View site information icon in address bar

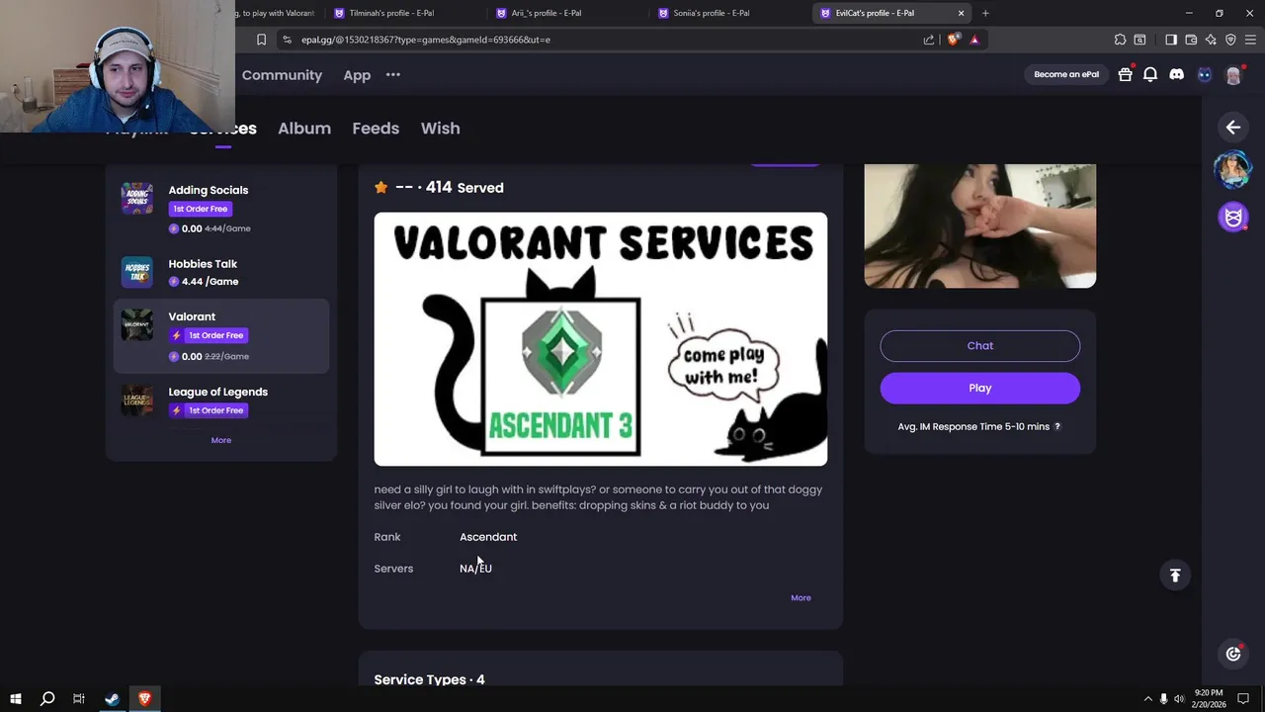287,40
